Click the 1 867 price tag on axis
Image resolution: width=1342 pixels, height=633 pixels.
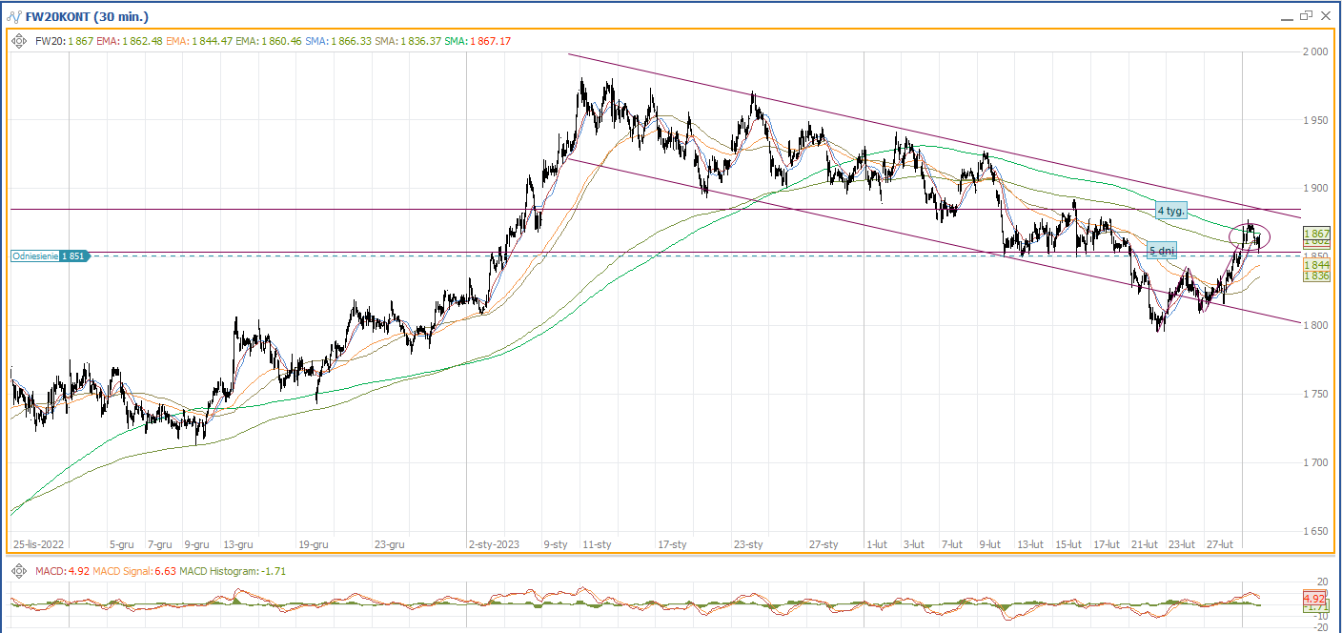pos(1316,234)
